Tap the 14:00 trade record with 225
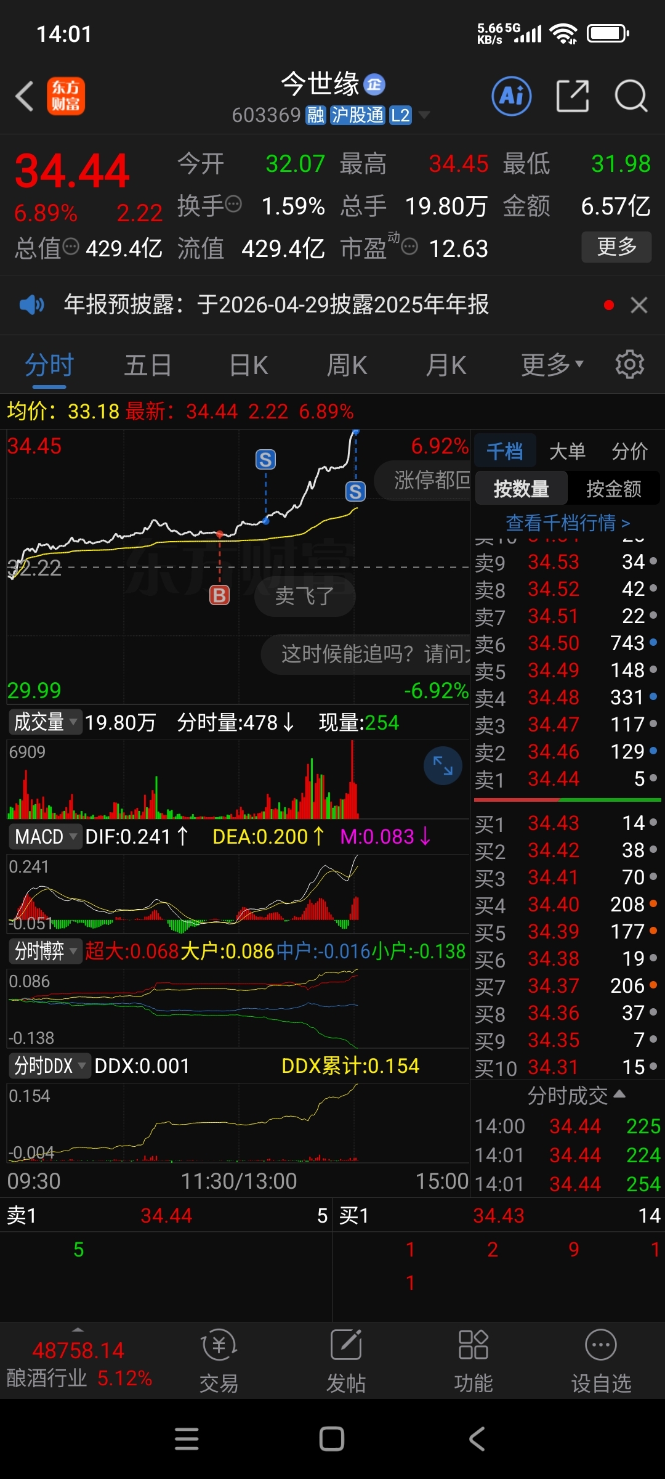The height and width of the screenshot is (1479, 665). tap(567, 1126)
